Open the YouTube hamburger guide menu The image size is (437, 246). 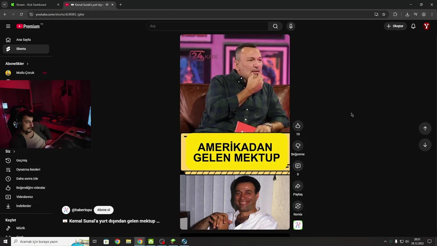click(x=8, y=26)
